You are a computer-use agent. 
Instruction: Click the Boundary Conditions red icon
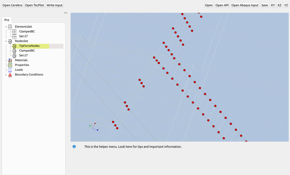10,75
